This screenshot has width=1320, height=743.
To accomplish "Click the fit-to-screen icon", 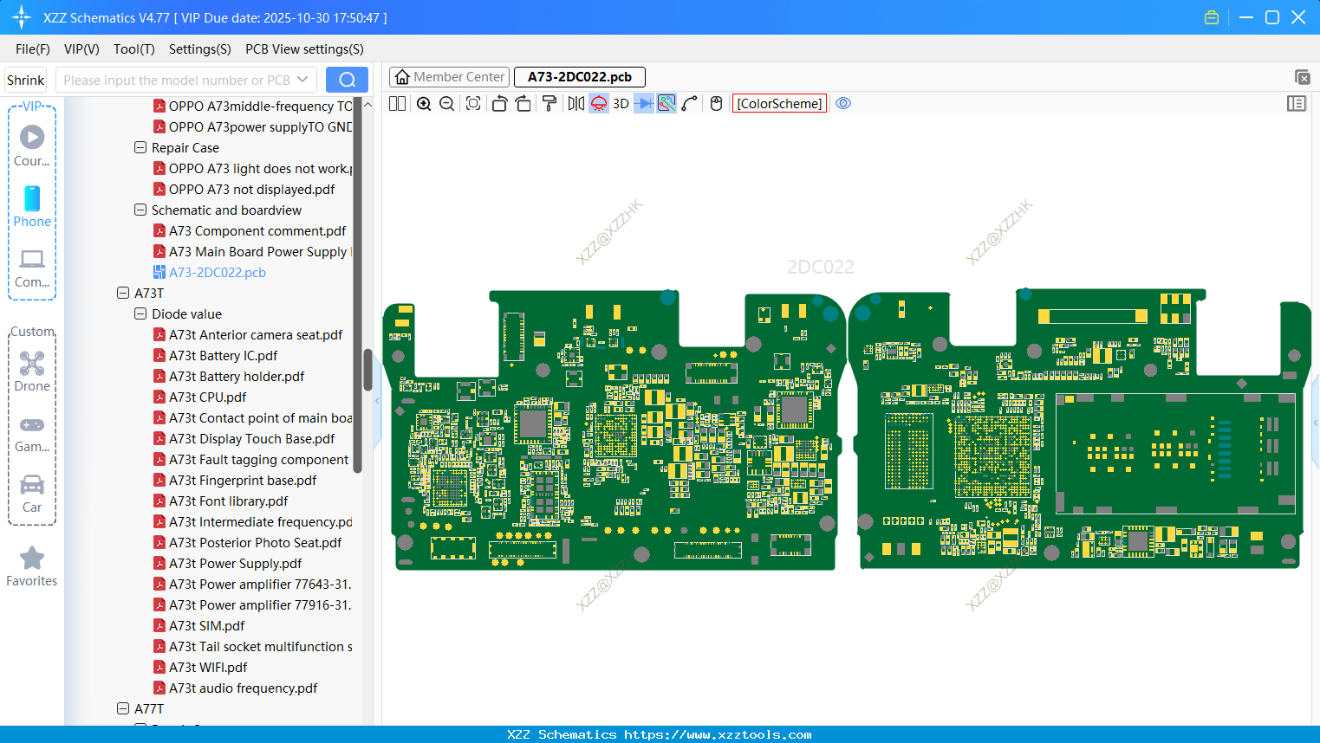I will 473,104.
